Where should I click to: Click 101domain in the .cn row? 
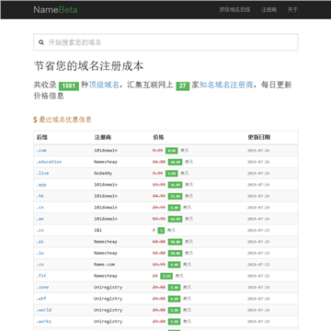point(106,208)
